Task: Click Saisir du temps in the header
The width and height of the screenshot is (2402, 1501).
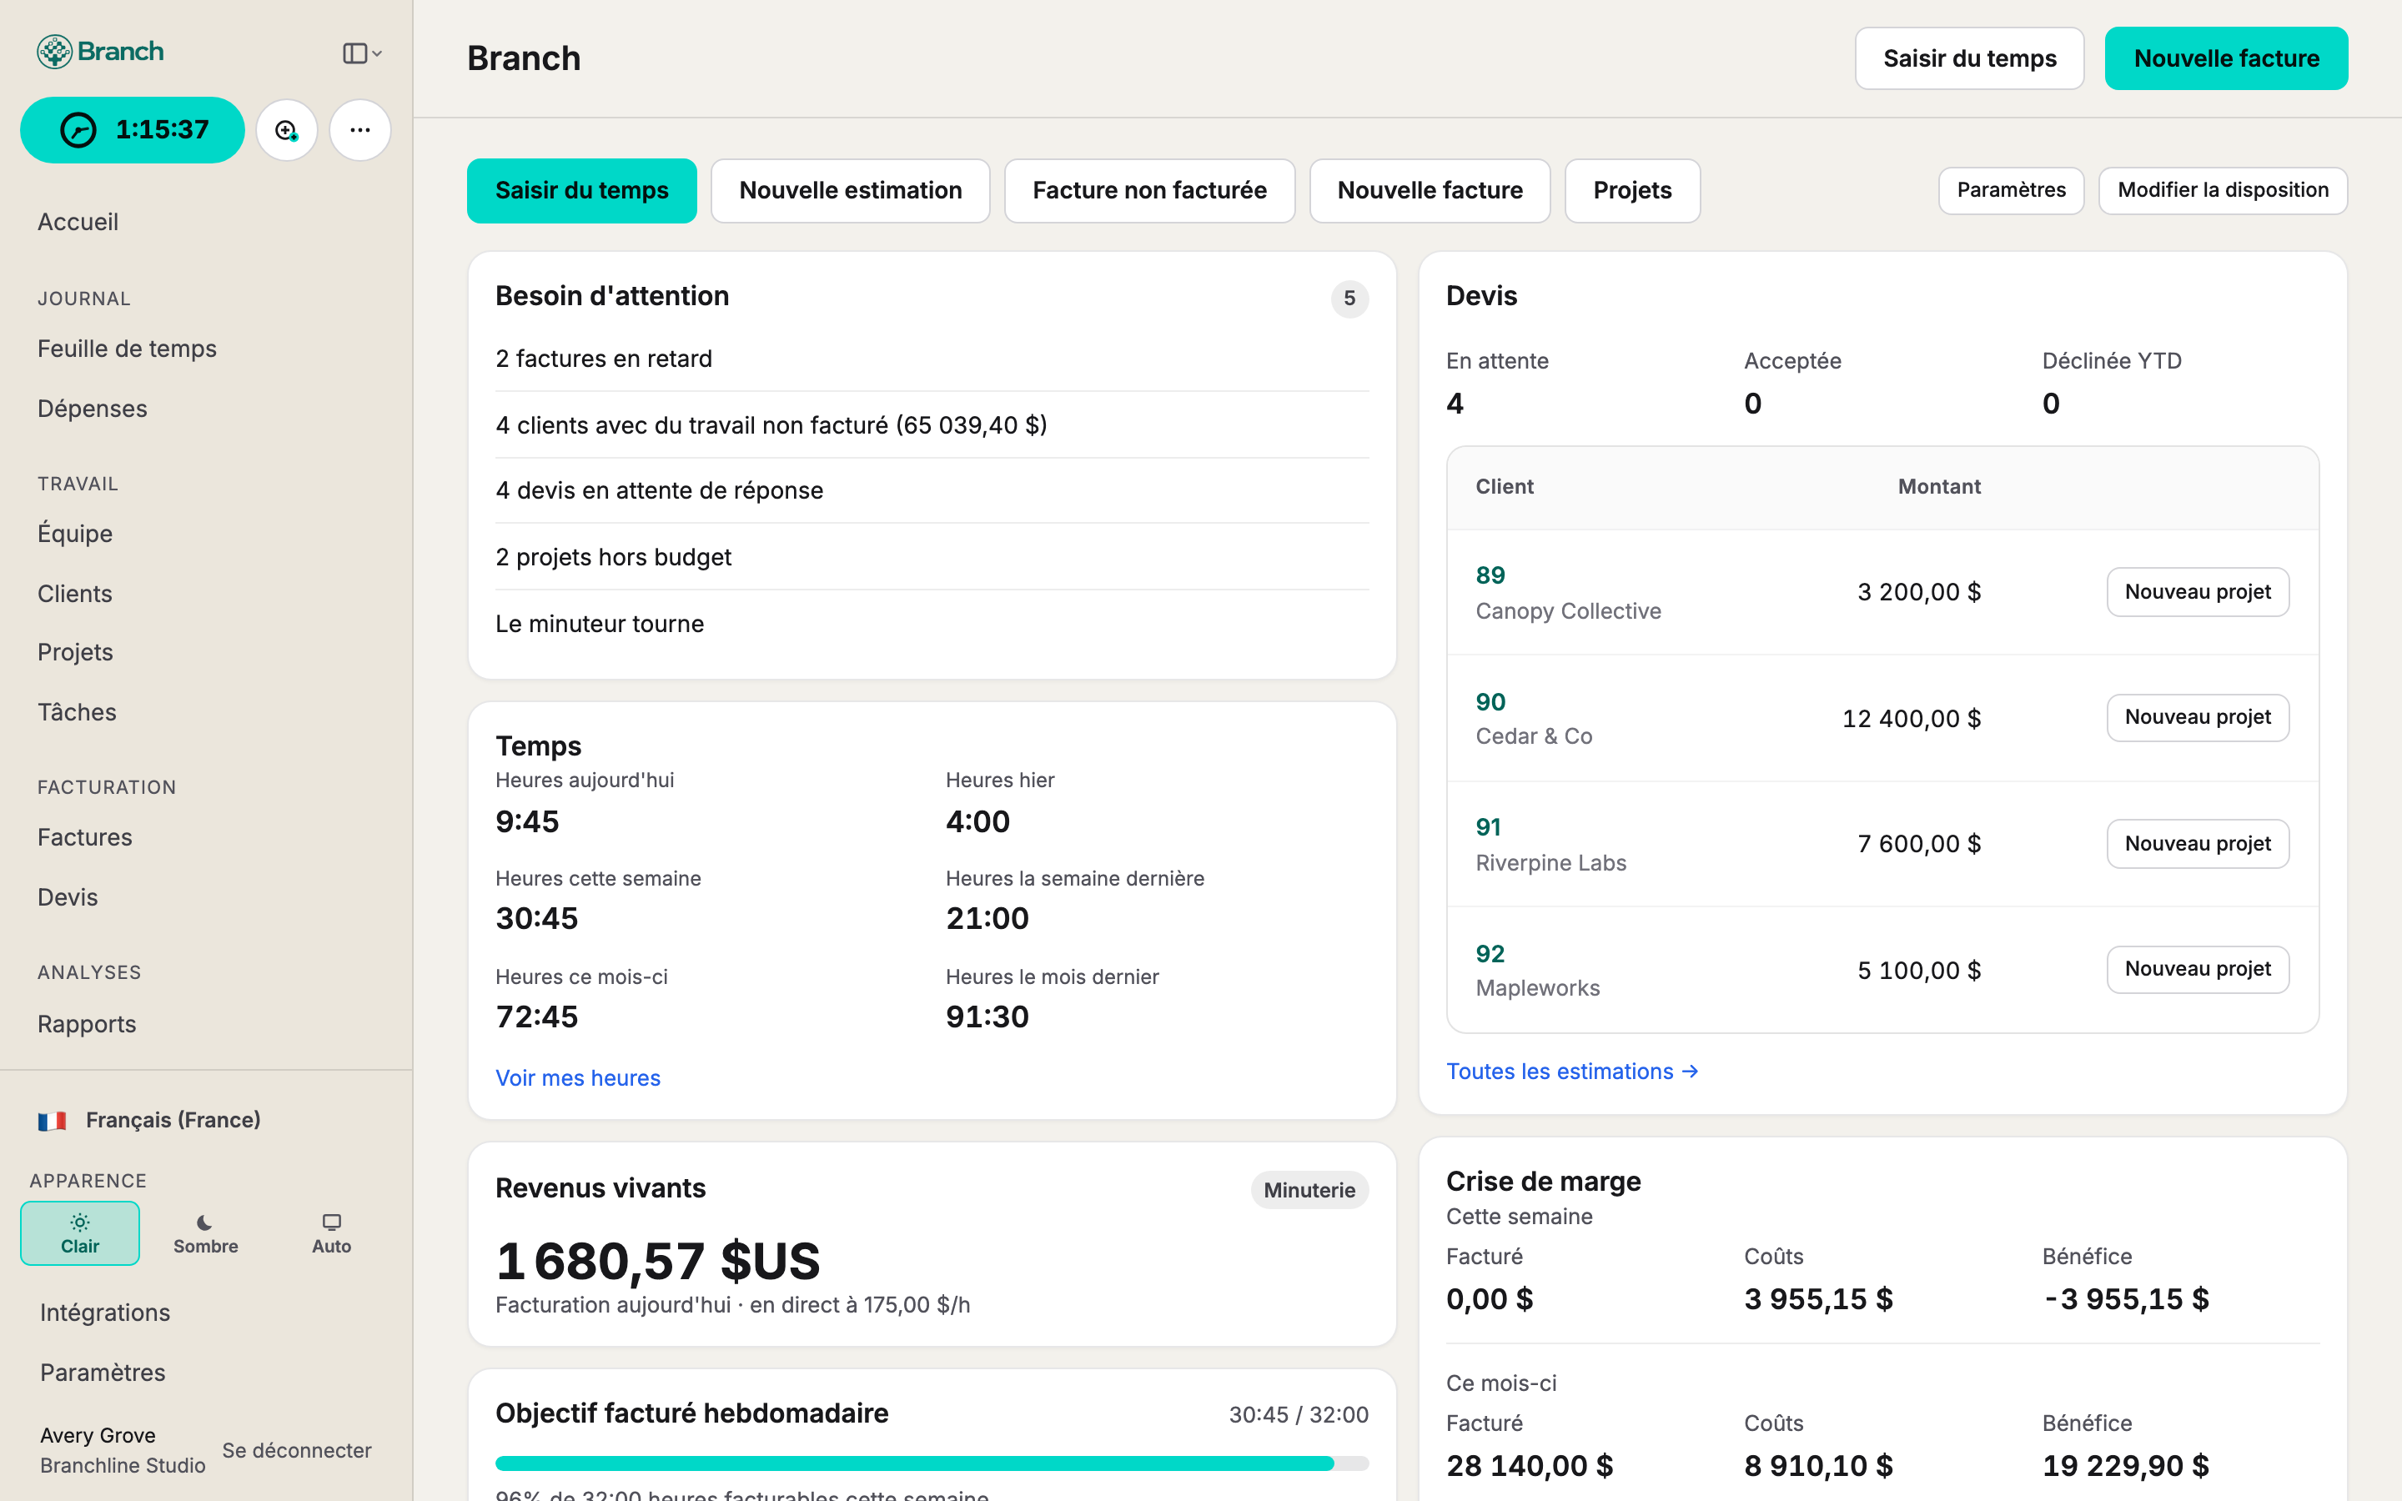Action: [x=1969, y=58]
